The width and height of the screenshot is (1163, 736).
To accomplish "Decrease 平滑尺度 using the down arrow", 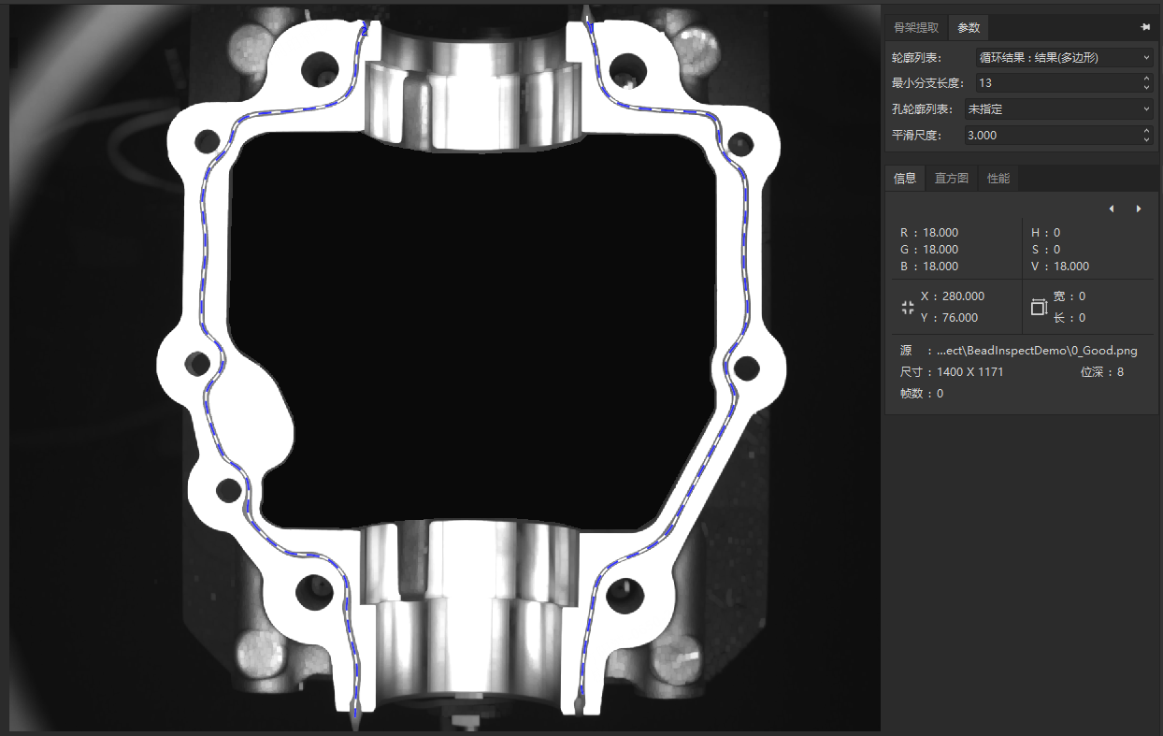I will [x=1147, y=140].
